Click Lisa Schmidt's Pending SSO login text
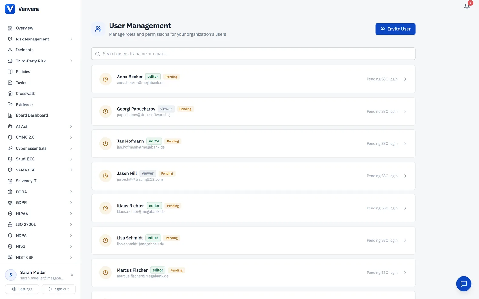479x299 pixels. point(382,240)
